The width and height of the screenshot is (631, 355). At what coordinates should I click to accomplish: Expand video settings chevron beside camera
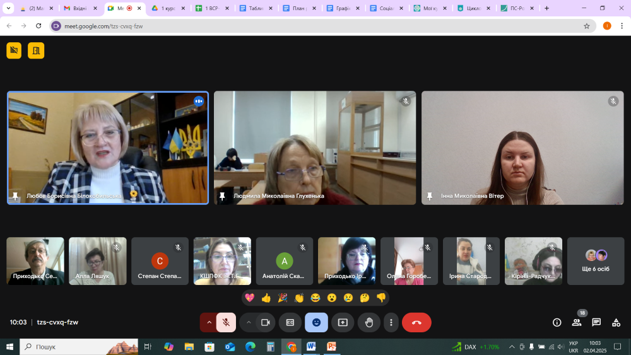click(248, 322)
